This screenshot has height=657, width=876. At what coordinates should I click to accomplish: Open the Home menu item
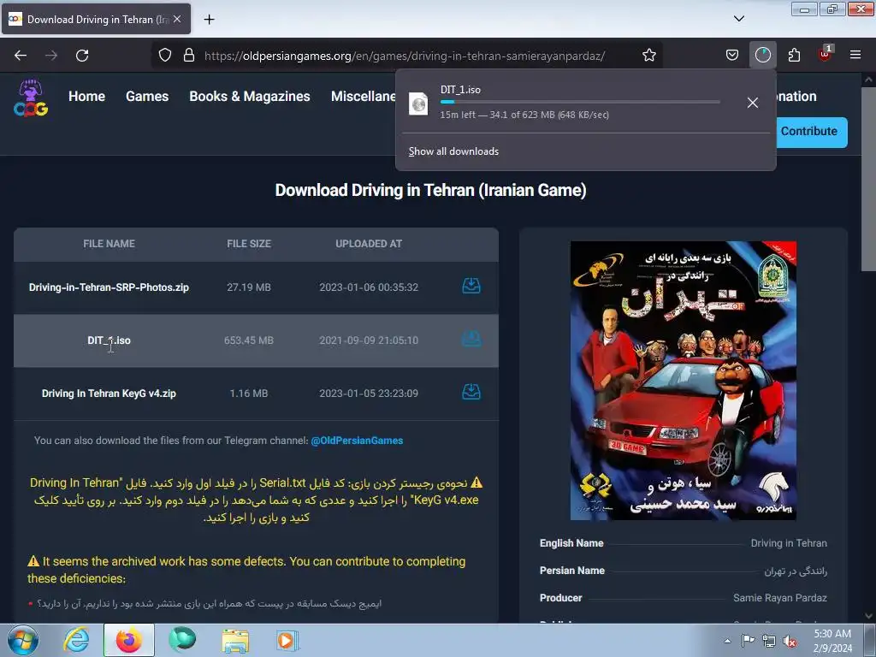86,96
